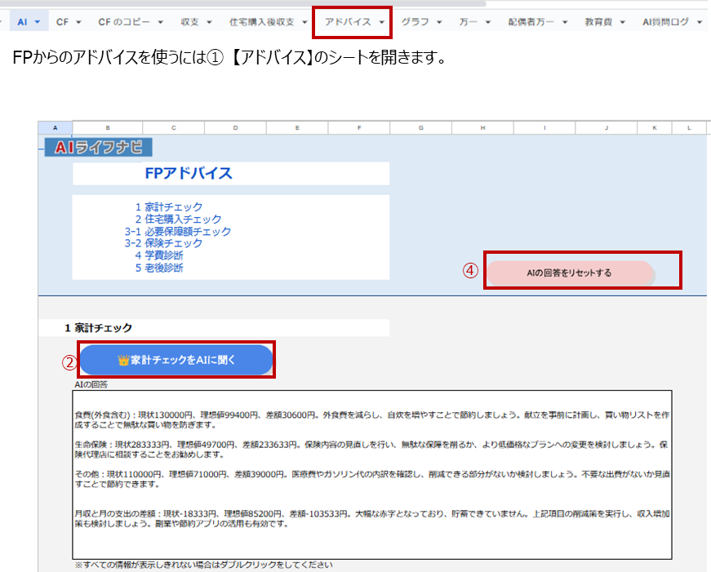
Task: Expand the AI質問ログ tab dropdown arrow
Action: coord(700,22)
